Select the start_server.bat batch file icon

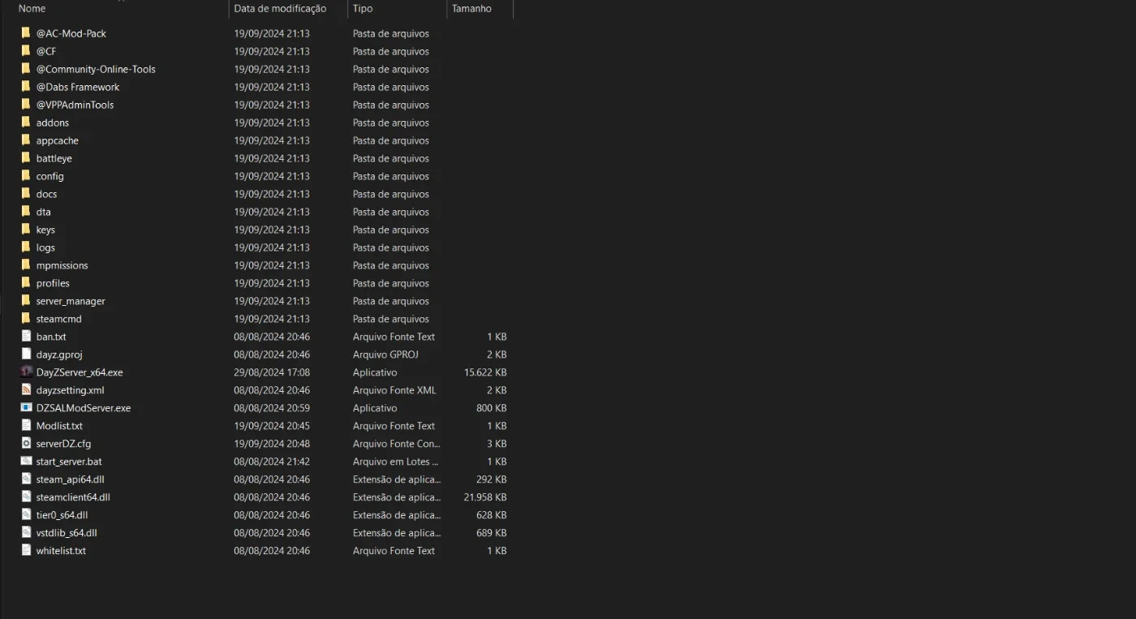(26, 462)
